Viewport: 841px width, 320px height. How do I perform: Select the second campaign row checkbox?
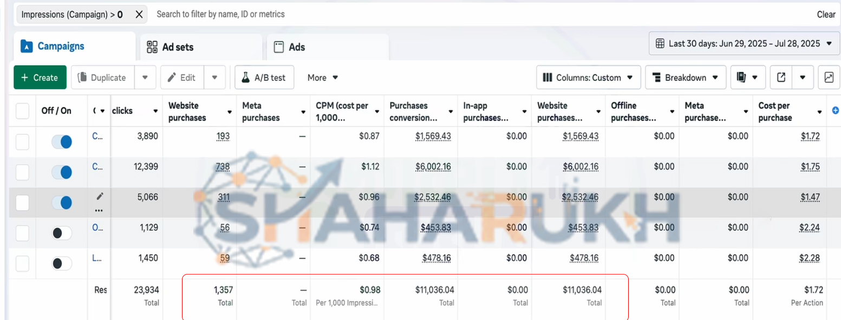pos(22,172)
